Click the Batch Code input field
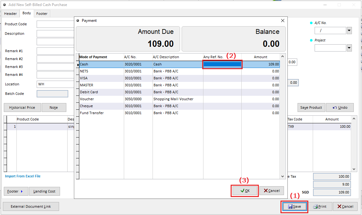The image size is (362, 215). (x=52, y=94)
